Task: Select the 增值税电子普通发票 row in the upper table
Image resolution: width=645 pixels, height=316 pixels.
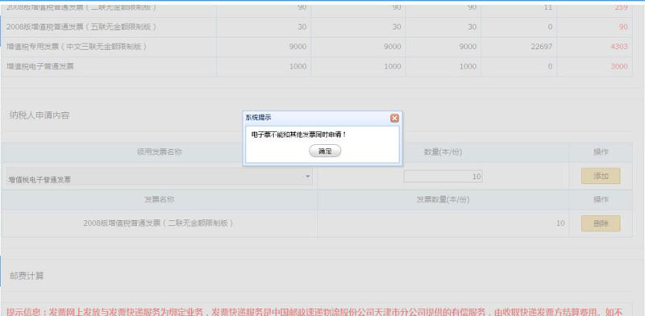Action: [x=317, y=67]
